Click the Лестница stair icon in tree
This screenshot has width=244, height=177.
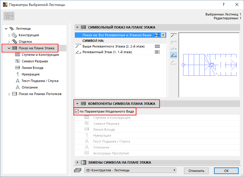[x=12, y=29]
